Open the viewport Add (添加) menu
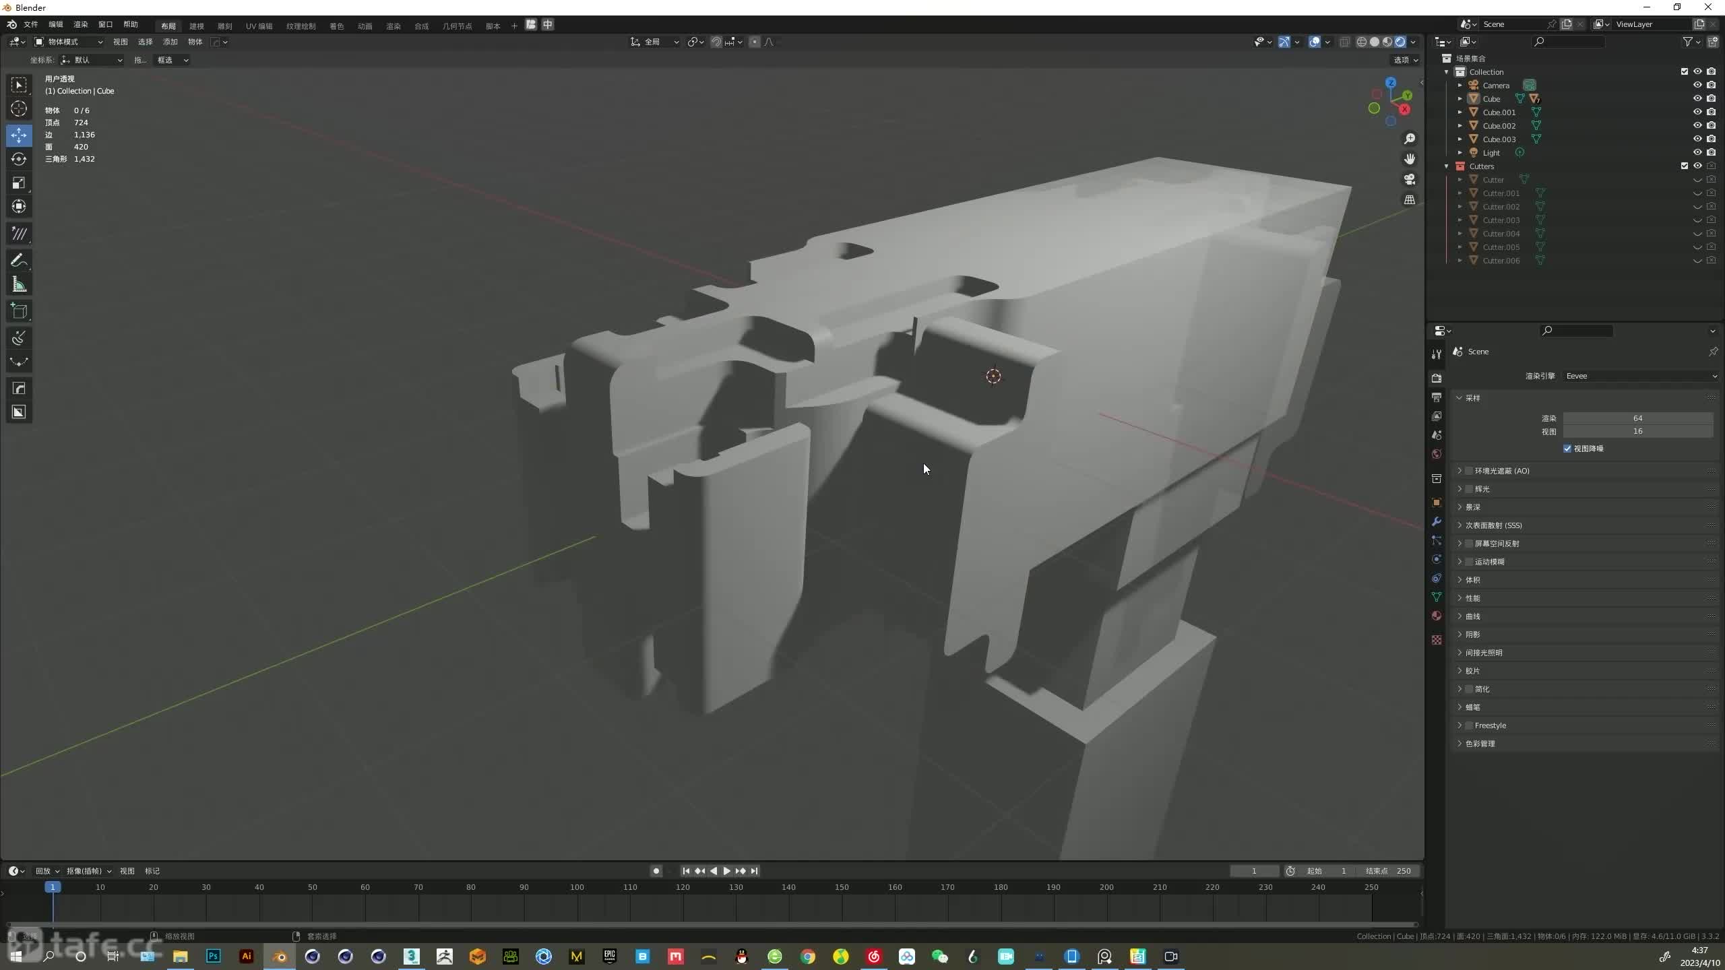 click(170, 42)
